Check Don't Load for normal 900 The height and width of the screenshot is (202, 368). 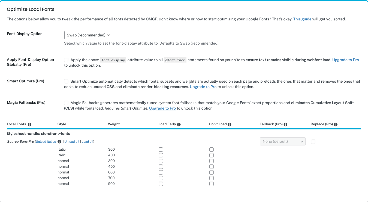pyautogui.click(x=212, y=184)
